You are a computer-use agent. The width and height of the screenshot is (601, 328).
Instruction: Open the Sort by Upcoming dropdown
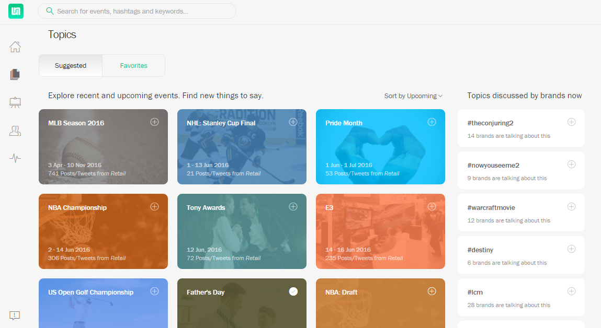point(413,96)
